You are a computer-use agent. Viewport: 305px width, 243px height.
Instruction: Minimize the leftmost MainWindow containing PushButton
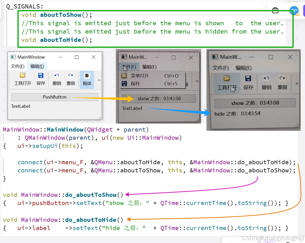tap(60, 57)
